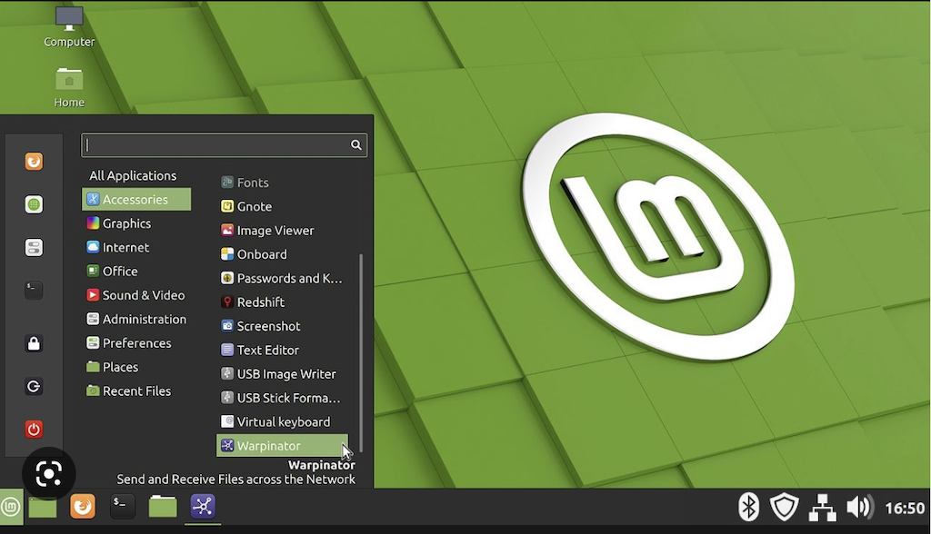Open the Administration category

click(x=144, y=319)
